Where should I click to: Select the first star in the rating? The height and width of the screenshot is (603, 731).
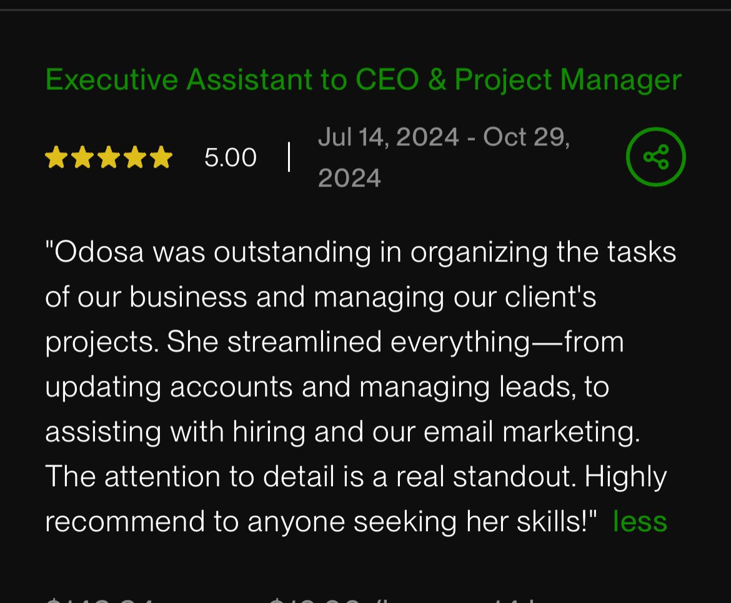(57, 157)
